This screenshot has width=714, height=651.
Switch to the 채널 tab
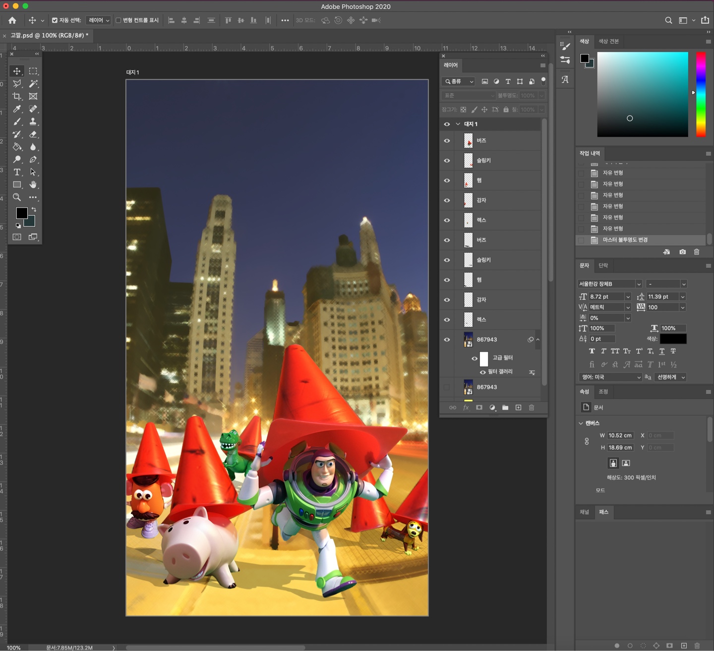(x=585, y=512)
